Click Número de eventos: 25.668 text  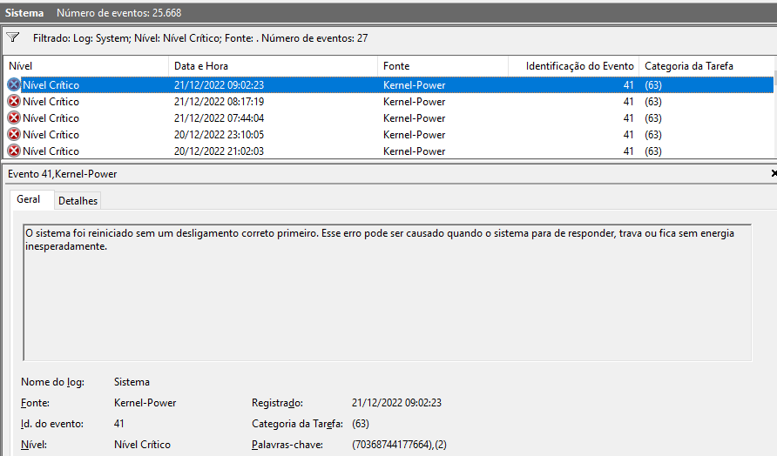click(119, 13)
